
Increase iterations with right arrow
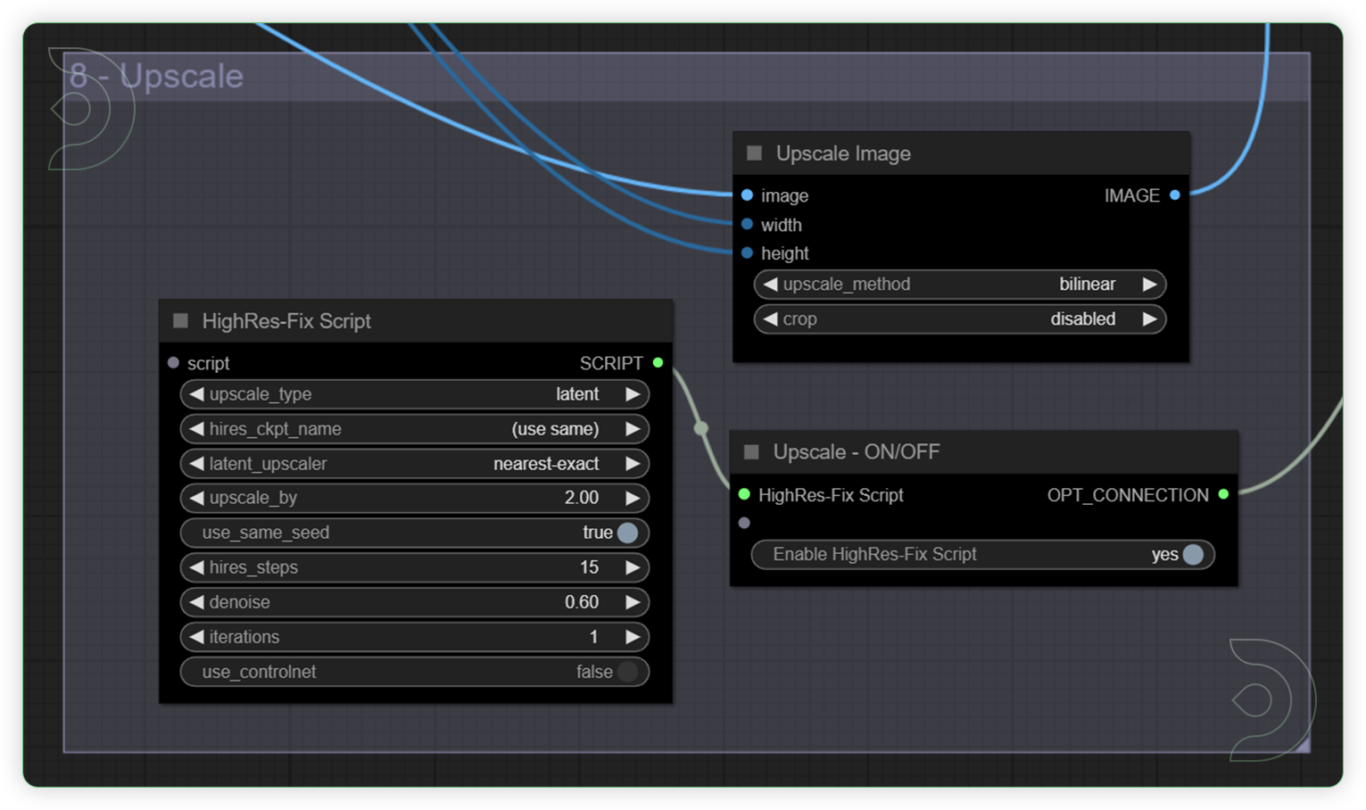[x=633, y=637]
